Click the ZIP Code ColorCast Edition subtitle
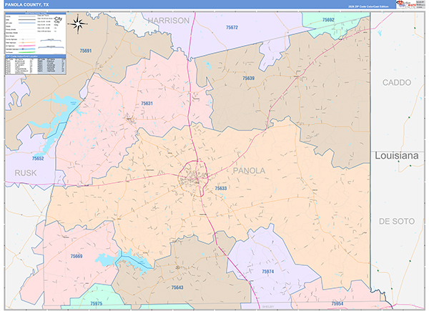This screenshot has width=429, height=311. click(x=368, y=6)
